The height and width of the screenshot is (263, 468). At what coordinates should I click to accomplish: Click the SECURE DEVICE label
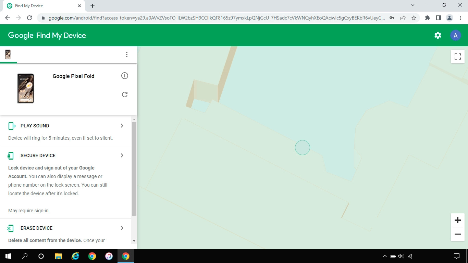(x=38, y=155)
